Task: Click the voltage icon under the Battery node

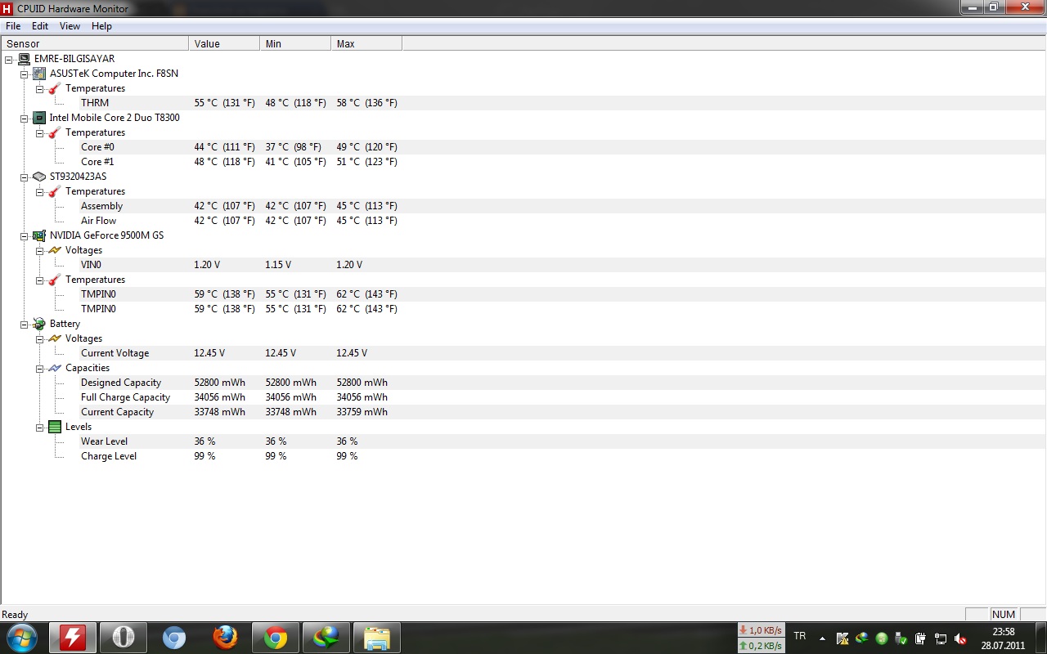Action: point(55,338)
